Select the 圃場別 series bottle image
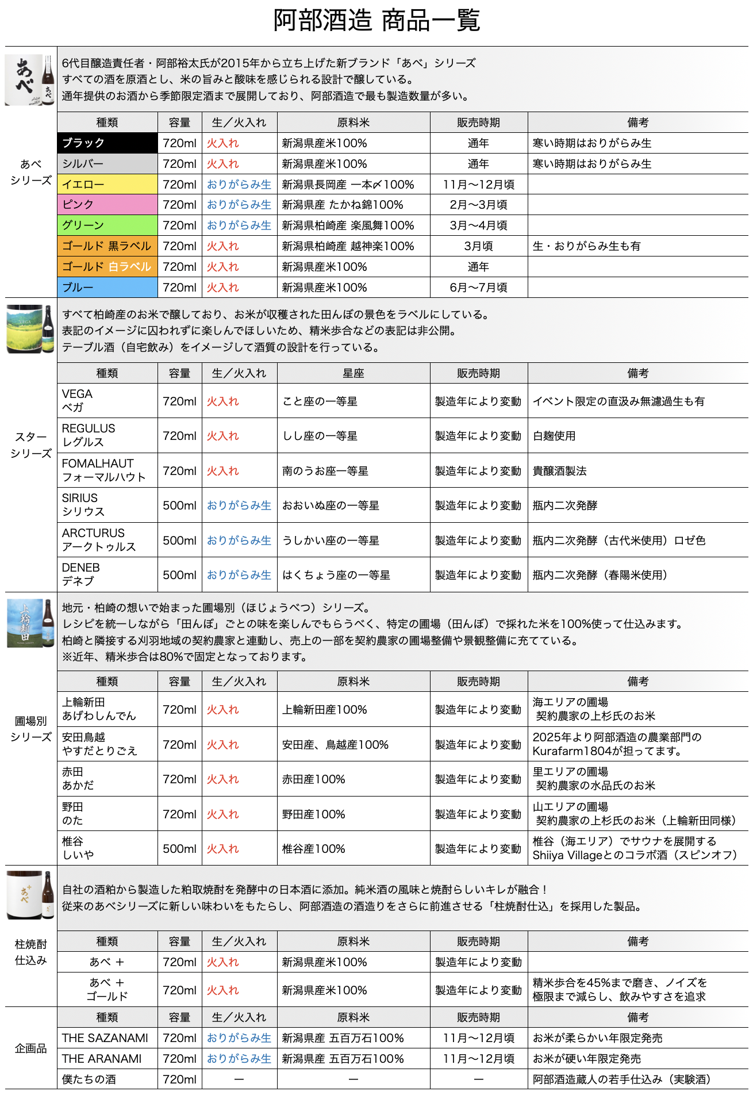Image resolution: width=753 pixels, height=1095 pixels. click(x=30, y=623)
